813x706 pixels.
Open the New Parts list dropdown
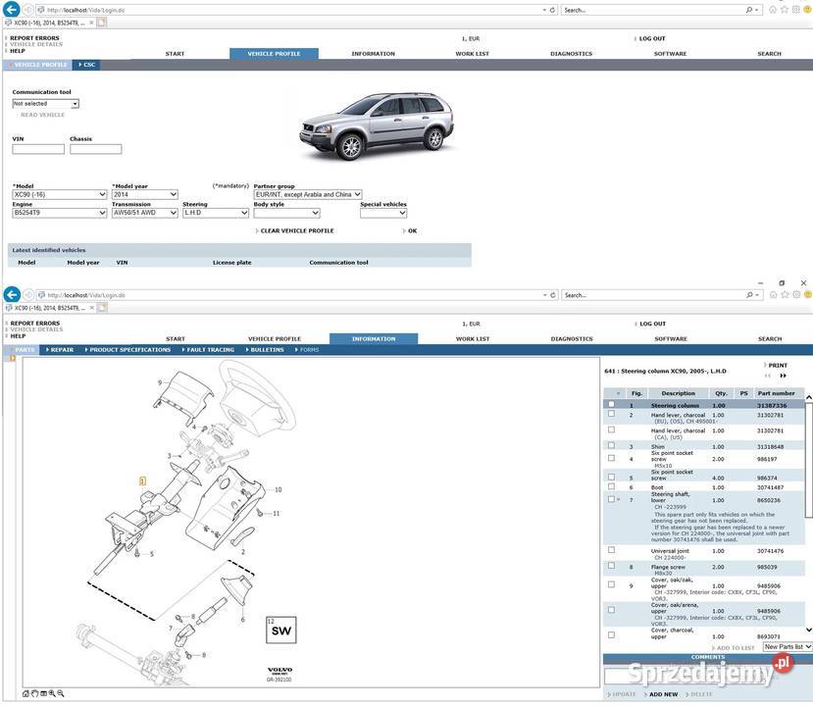tap(788, 647)
